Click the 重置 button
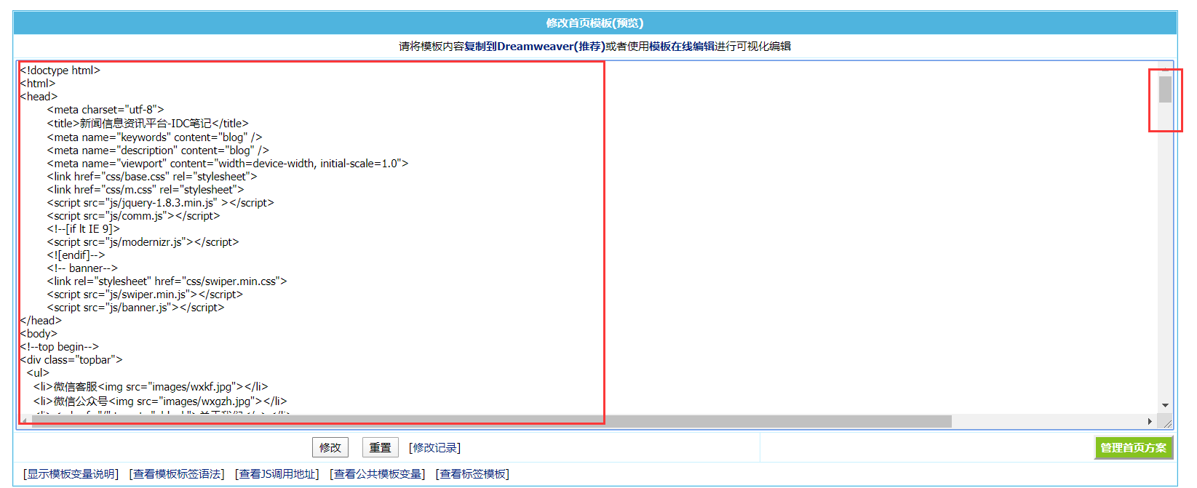The width and height of the screenshot is (1197, 488). click(x=380, y=447)
